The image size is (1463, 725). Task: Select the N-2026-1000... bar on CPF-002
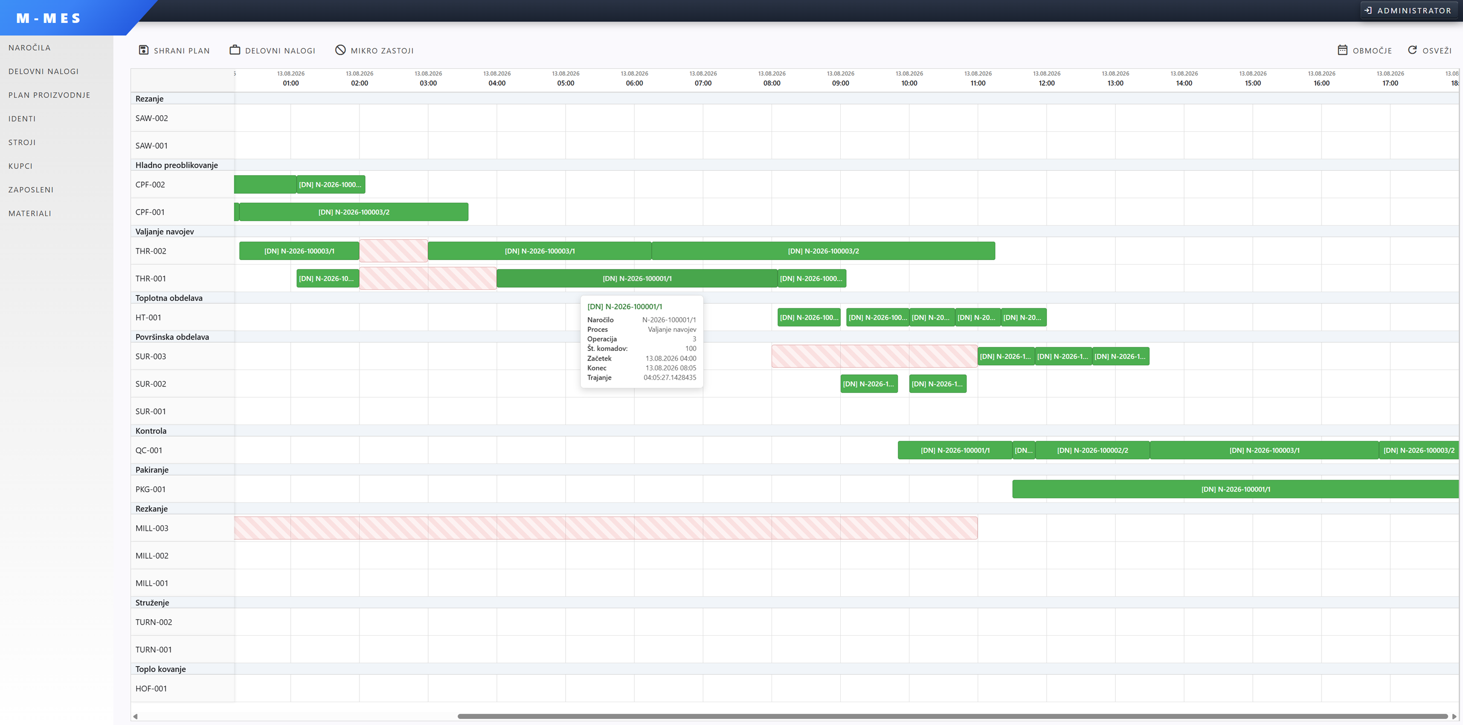(331, 184)
